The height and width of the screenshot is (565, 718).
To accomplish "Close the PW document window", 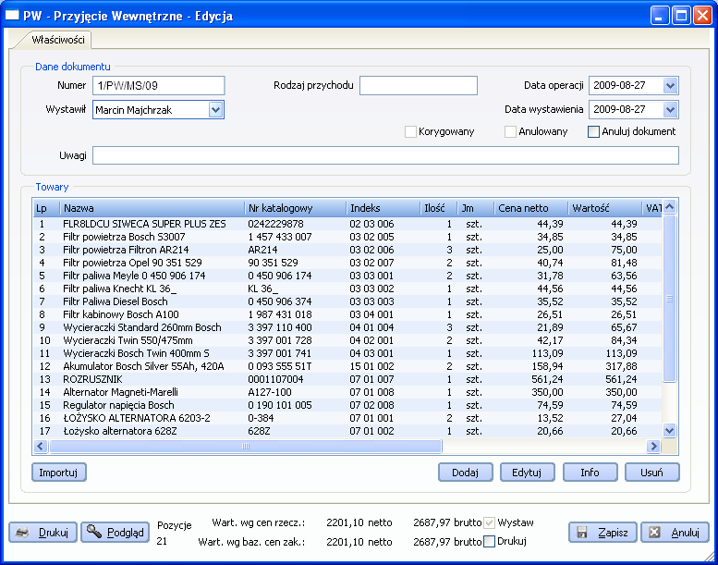I will [702, 16].
